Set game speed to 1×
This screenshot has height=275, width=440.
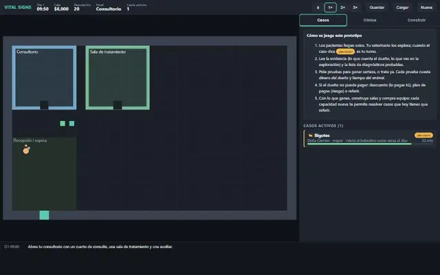(x=330, y=8)
